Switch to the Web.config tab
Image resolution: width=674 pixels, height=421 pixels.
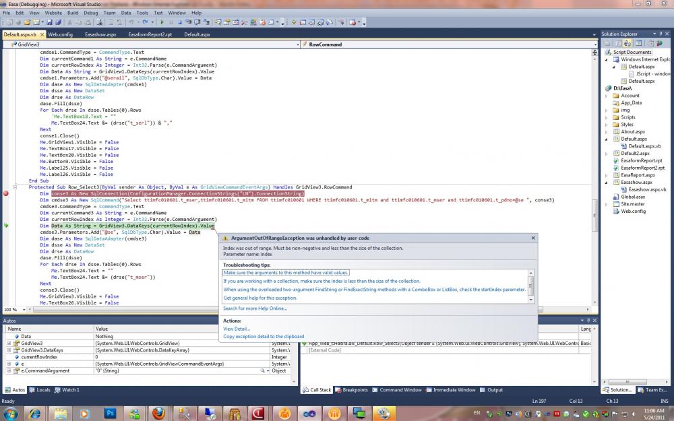coord(61,34)
